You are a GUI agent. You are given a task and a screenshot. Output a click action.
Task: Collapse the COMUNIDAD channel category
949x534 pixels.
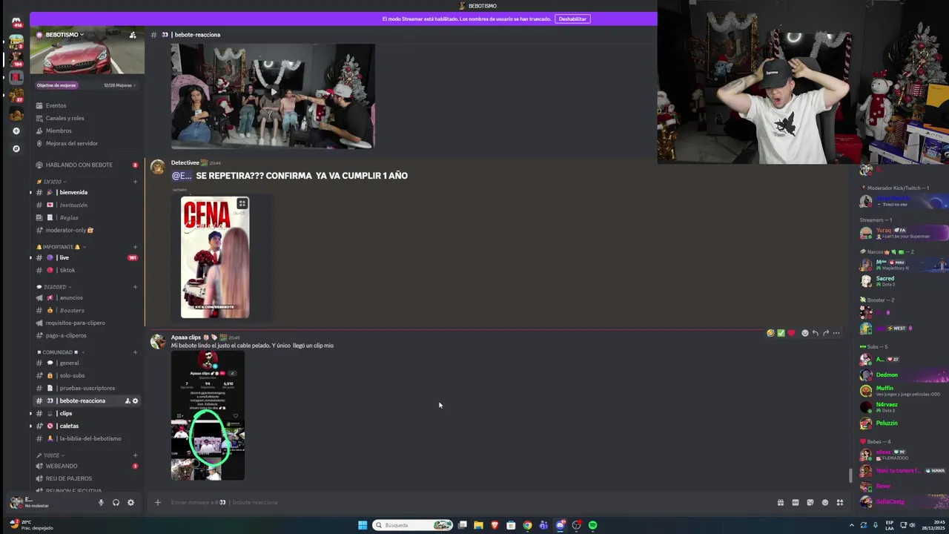pos(61,352)
